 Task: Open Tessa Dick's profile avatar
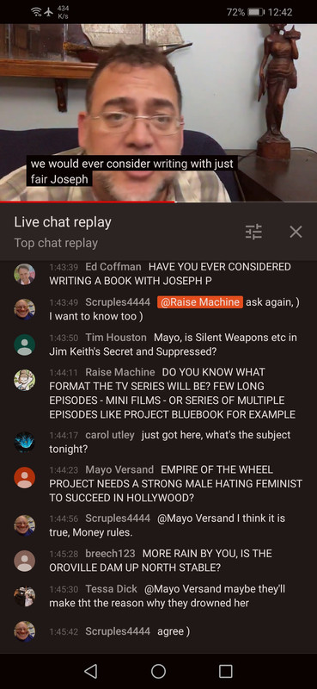(x=25, y=596)
